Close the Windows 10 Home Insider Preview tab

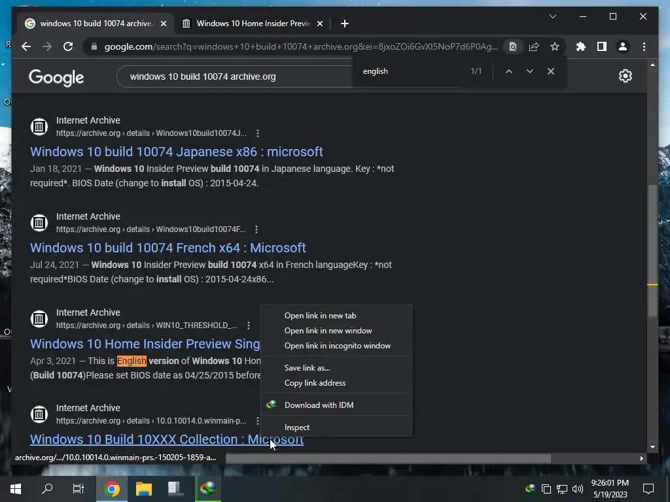tap(319, 24)
